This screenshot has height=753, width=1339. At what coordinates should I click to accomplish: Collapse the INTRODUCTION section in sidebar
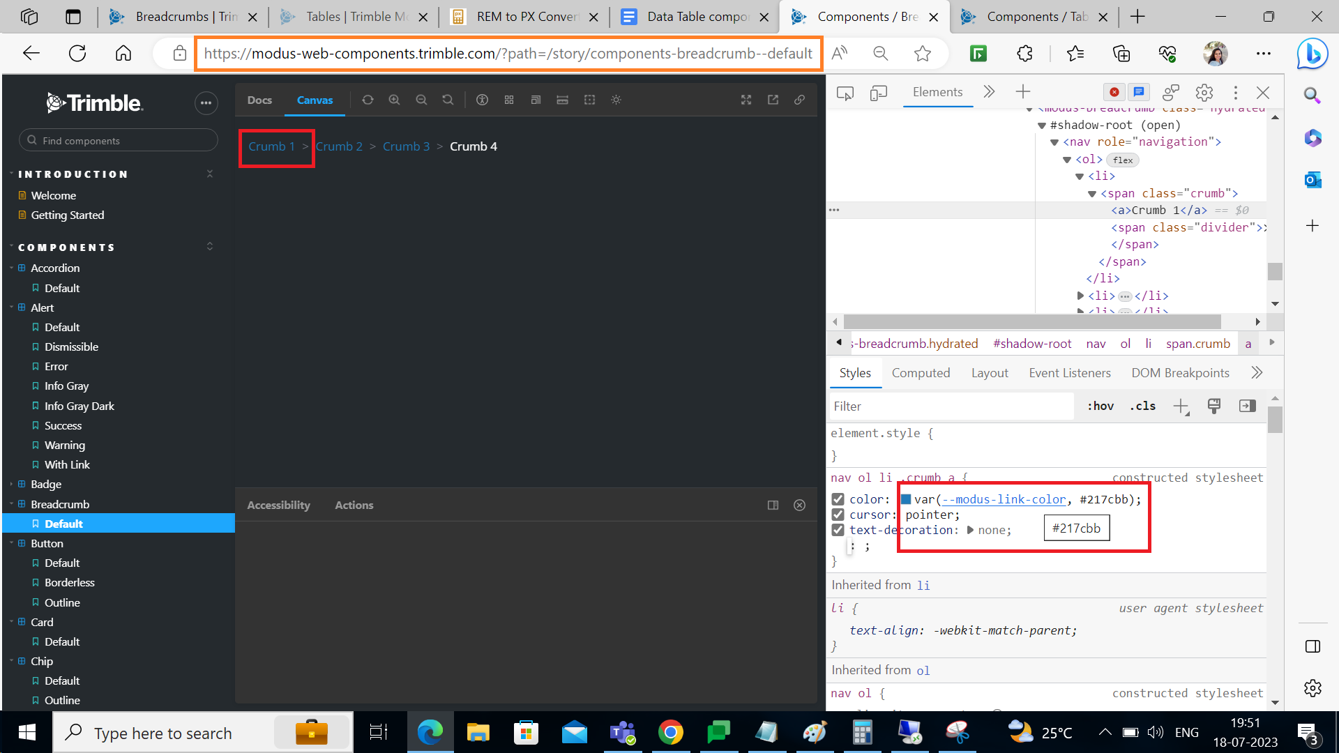[x=210, y=174]
